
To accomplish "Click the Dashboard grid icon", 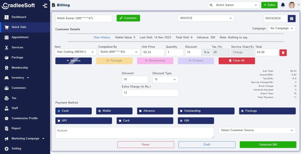I will click(6, 17).
